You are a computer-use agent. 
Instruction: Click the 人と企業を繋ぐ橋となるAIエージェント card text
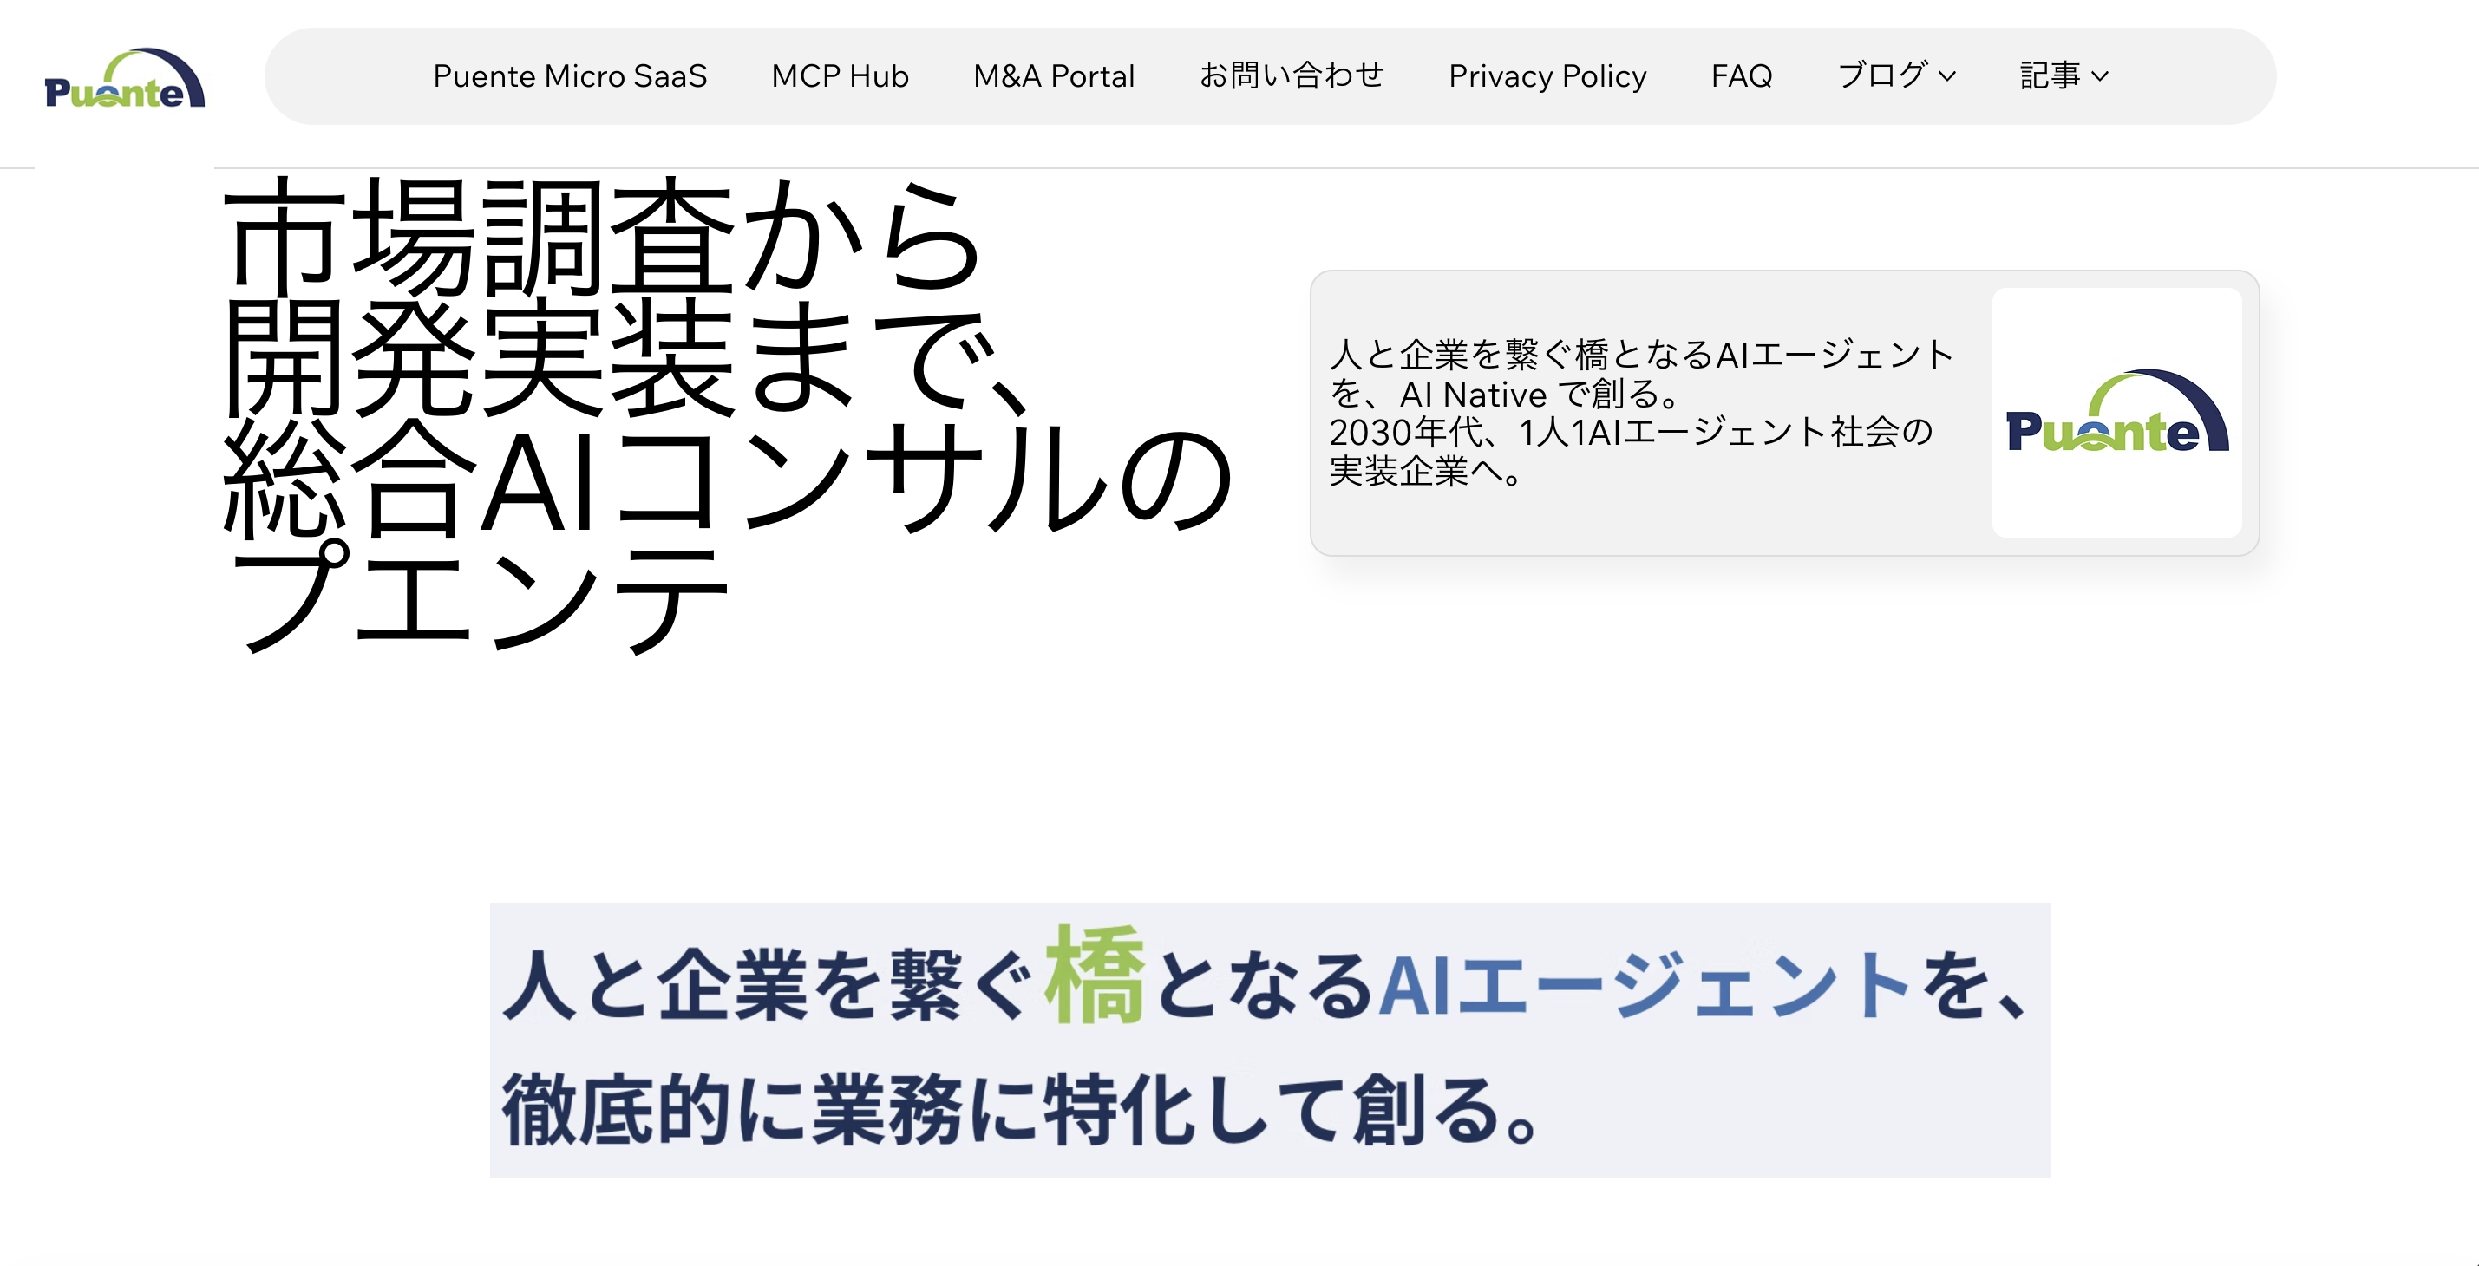(1642, 413)
